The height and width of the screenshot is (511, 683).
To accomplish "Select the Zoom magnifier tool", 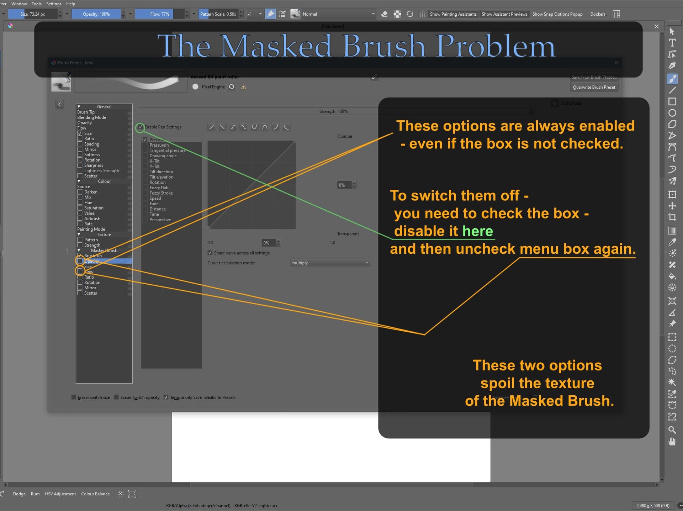I will click(x=672, y=430).
